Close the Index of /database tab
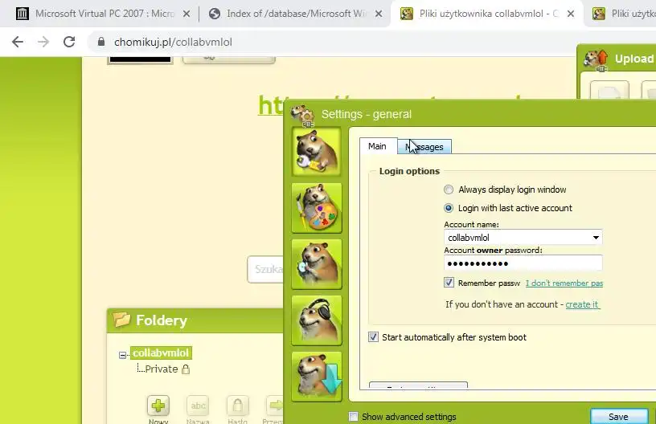This screenshot has width=656, height=424. [x=379, y=14]
